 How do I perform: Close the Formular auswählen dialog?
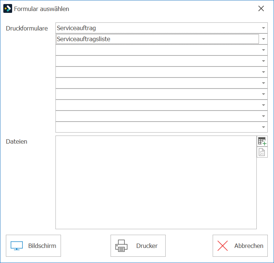(x=261, y=8)
